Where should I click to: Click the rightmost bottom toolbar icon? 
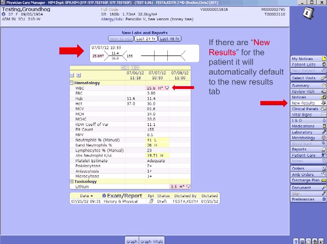coord(321,241)
